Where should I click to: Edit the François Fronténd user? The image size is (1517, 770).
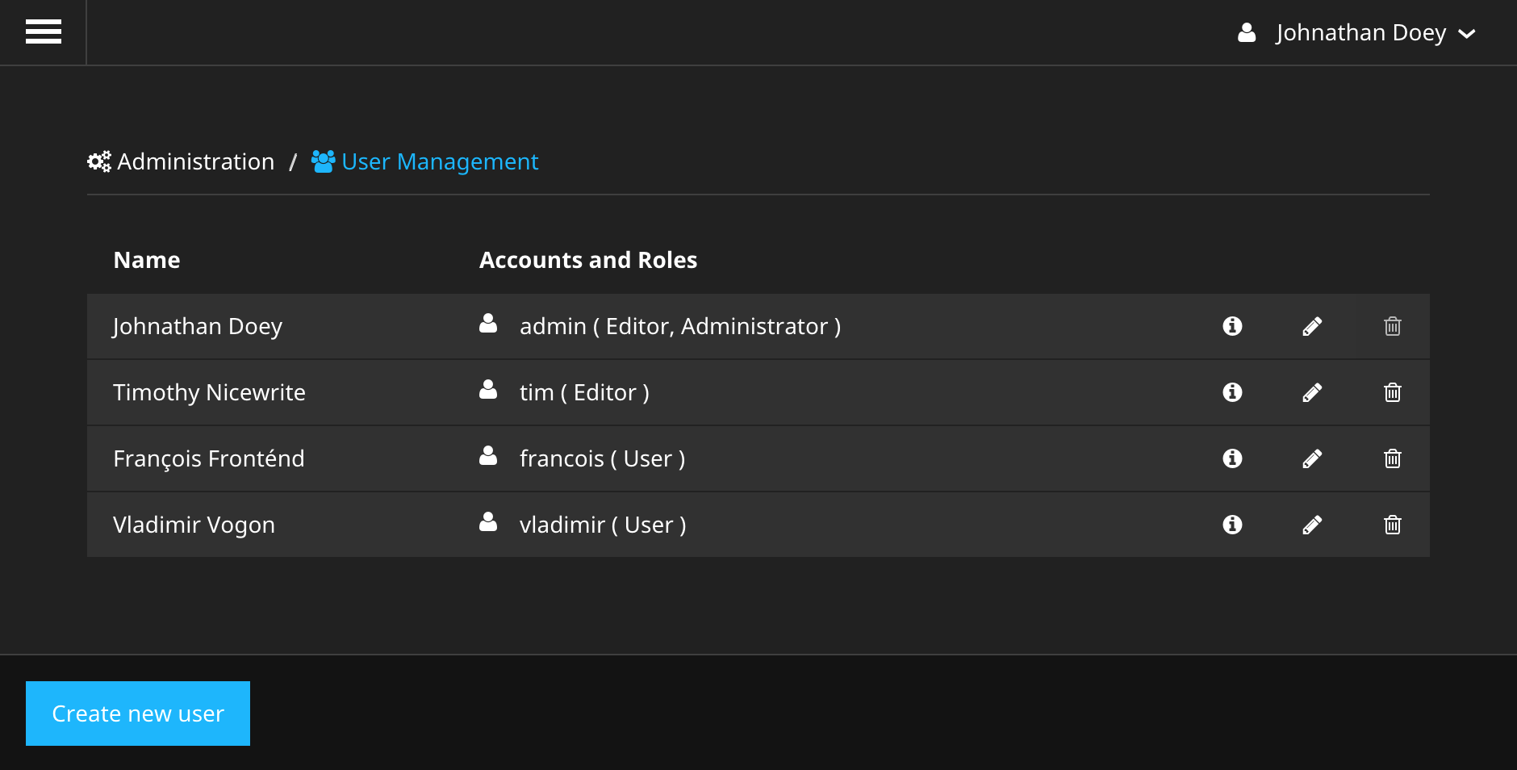1312,458
